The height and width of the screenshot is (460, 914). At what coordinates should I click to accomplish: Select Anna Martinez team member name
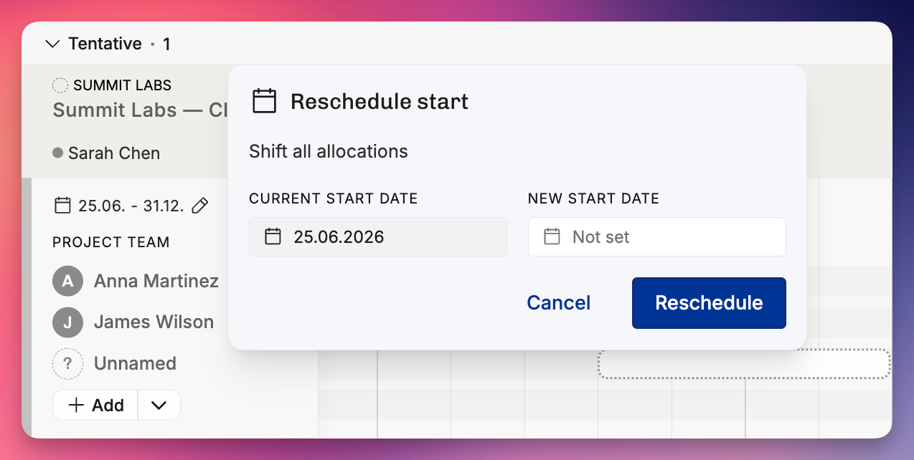tap(156, 281)
